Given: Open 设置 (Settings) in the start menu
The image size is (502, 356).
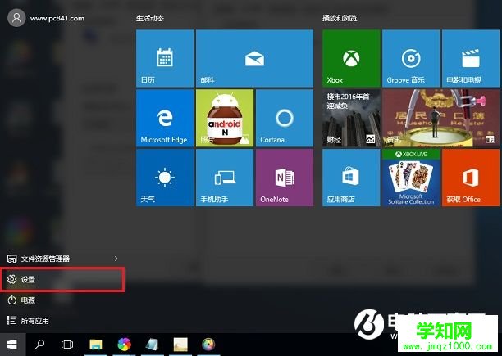Looking at the screenshot, I should click(62, 279).
